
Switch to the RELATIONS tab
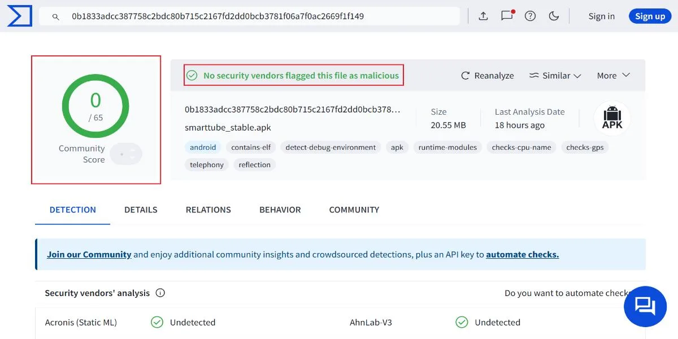point(208,210)
